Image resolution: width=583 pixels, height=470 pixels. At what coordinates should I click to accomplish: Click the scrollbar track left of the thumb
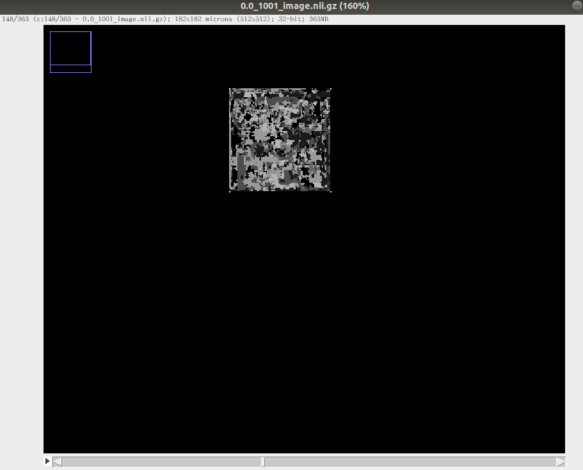(160, 460)
